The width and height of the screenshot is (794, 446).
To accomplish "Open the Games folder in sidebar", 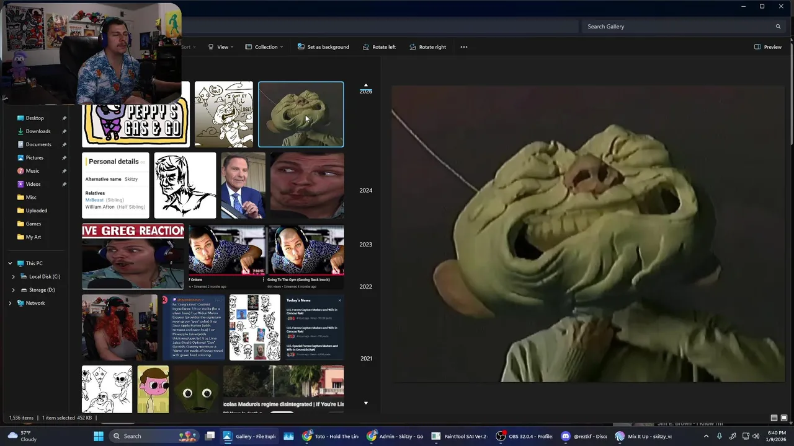I will pos(33,224).
